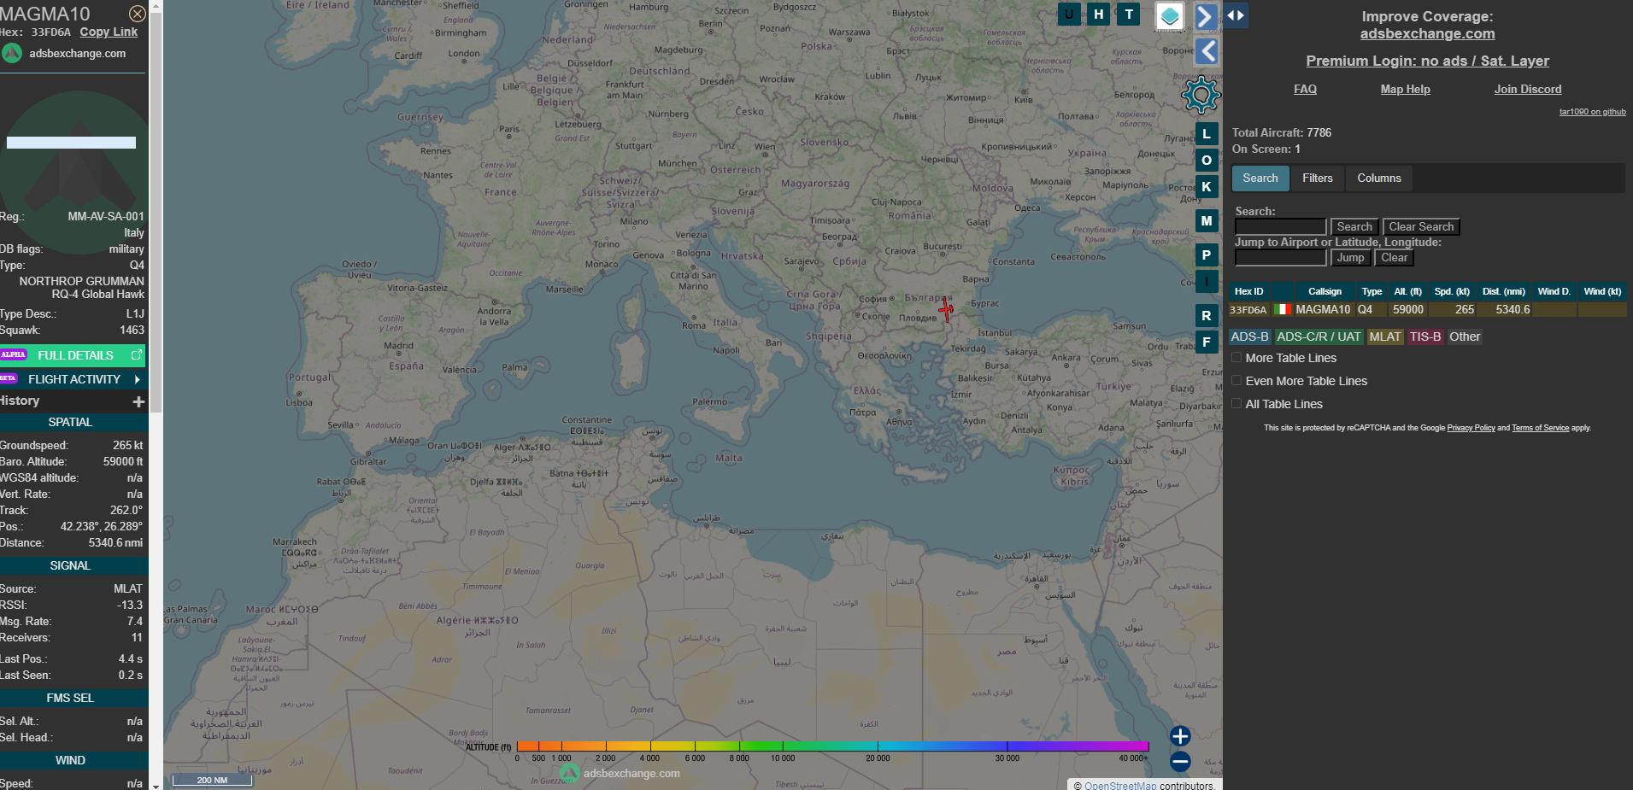Open the Terms of Service link
1633x790 pixels.
point(1540,428)
